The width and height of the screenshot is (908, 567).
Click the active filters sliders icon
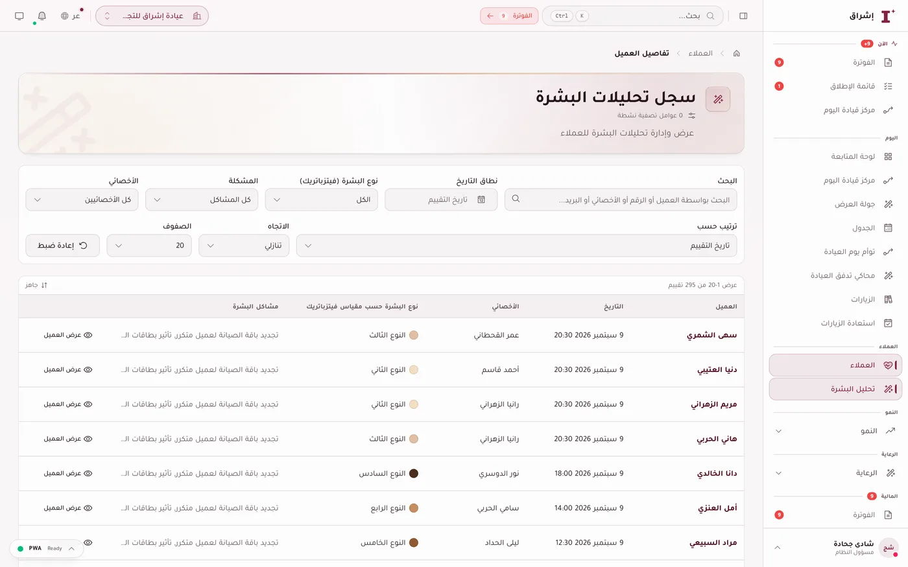pos(692,115)
